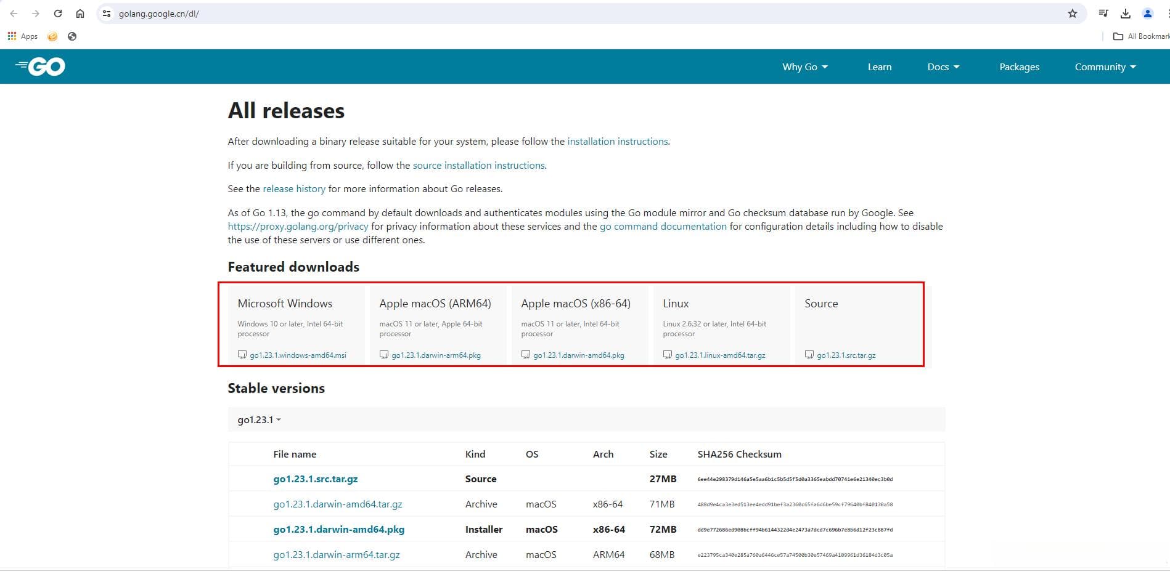
Task: Click the SHA256 Checksum column header
Action: [739, 455]
